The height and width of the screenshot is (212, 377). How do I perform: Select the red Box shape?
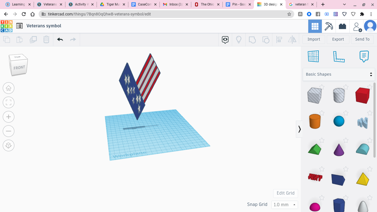pyautogui.click(x=363, y=96)
